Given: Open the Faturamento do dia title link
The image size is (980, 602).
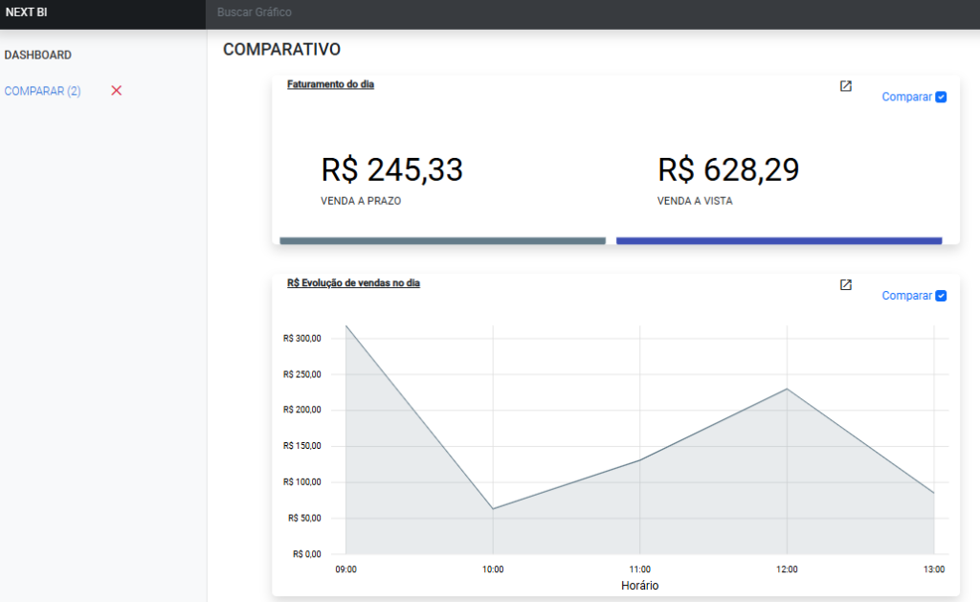Looking at the screenshot, I should point(330,84).
